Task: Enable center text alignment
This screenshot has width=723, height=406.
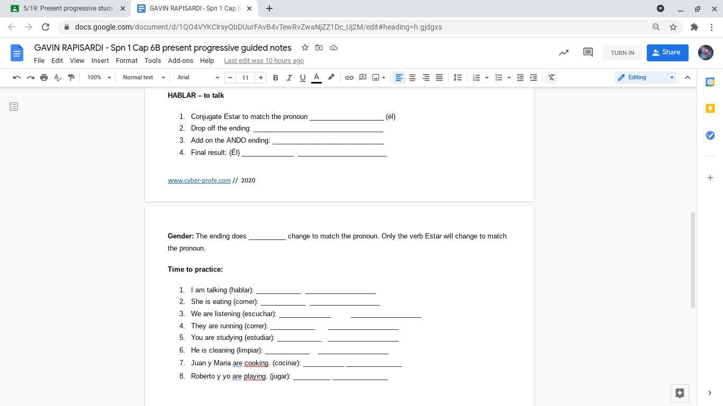Action: [412, 78]
